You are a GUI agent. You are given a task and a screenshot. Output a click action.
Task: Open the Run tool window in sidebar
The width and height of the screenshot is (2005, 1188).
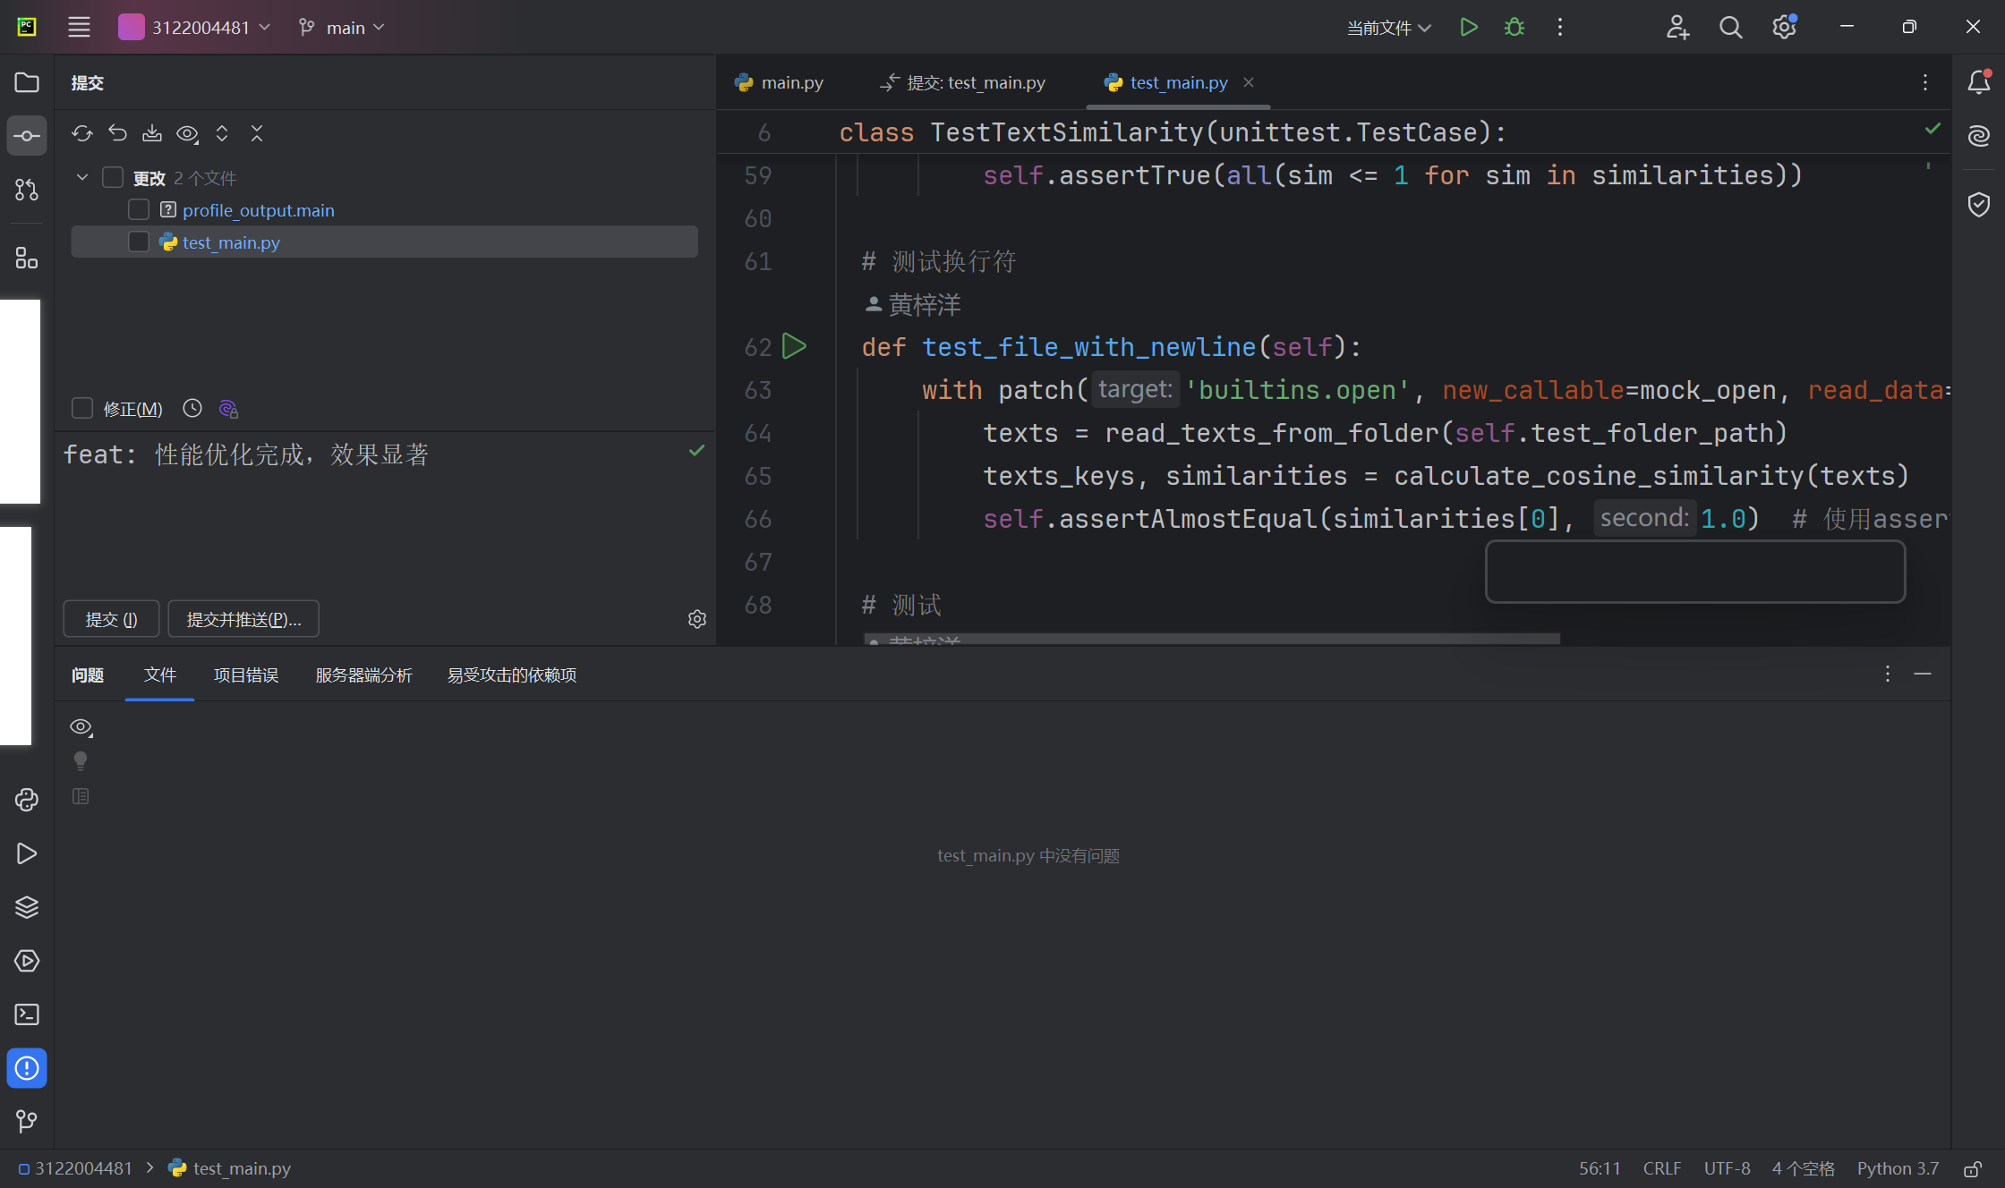(27, 853)
